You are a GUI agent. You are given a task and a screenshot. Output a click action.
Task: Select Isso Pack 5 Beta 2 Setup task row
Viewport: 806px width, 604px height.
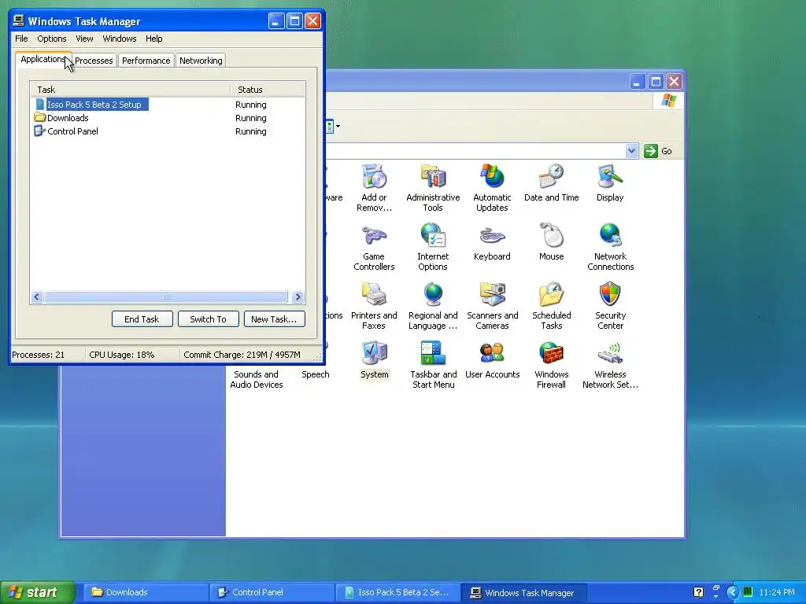168,105
